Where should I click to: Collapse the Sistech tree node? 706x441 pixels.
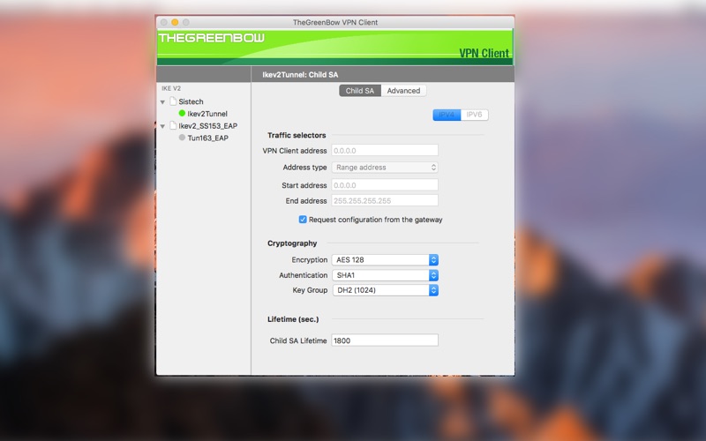pos(162,102)
